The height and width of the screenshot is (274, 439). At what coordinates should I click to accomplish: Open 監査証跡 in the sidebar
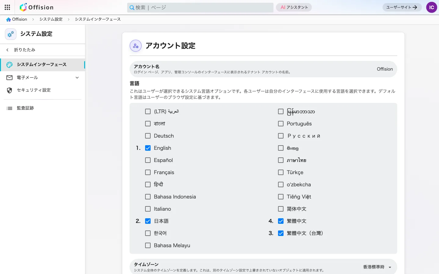tap(42, 108)
